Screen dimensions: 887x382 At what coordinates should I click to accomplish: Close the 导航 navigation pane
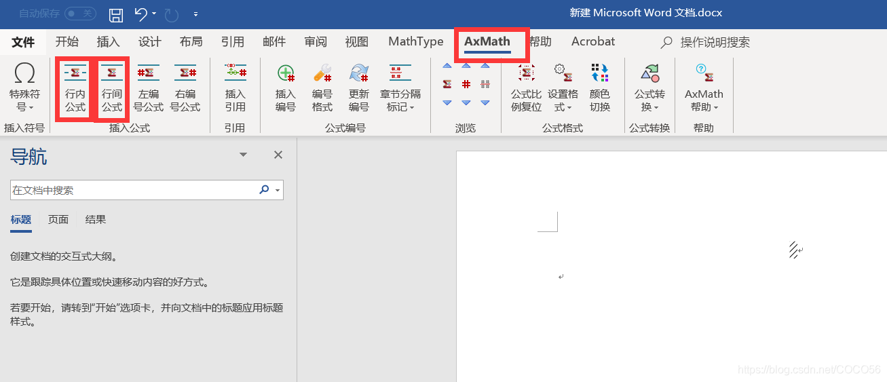[x=278, y=155]
